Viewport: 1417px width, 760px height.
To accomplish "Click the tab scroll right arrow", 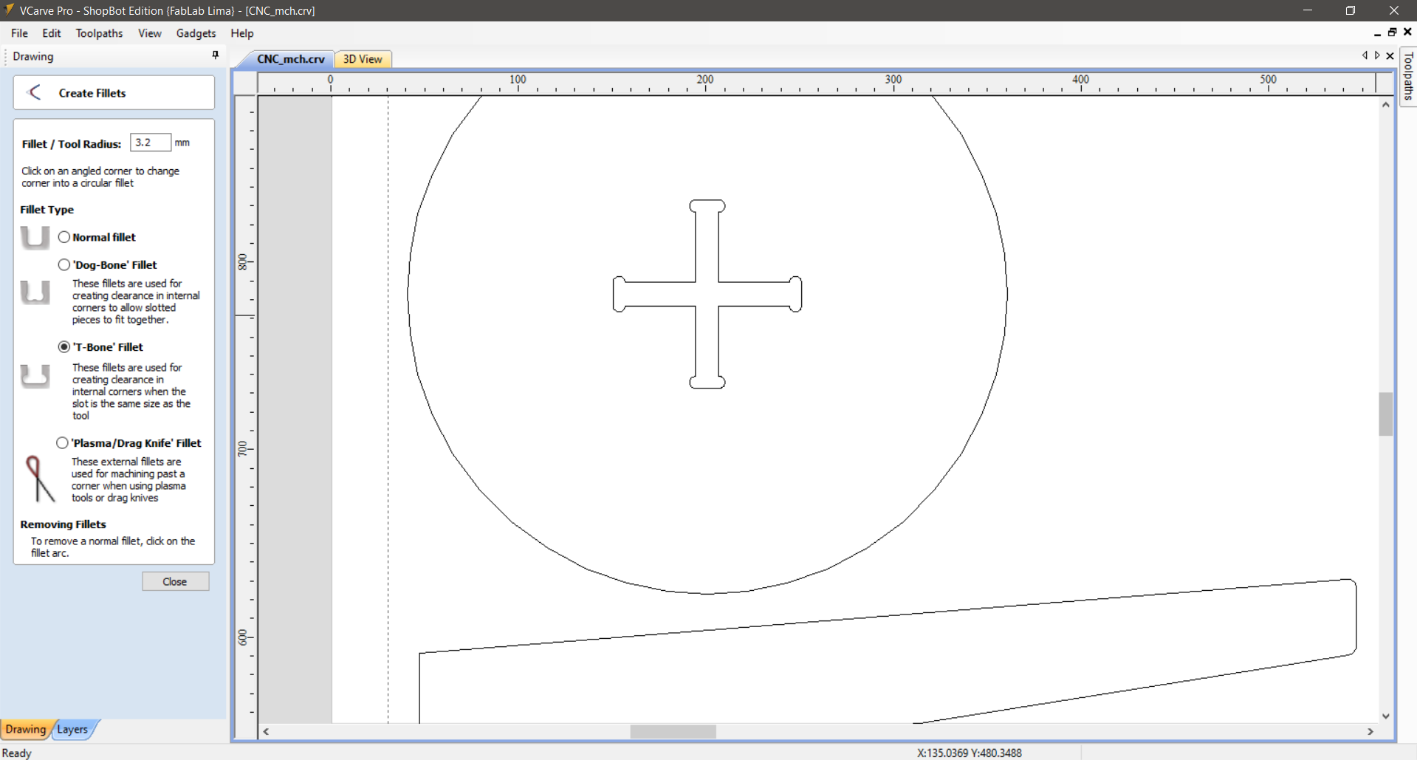I will [1377, 55].
